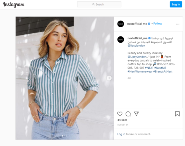Screen dimensions: 185x146
Task: Like the post with heart icon
Action: coord(120,114)
